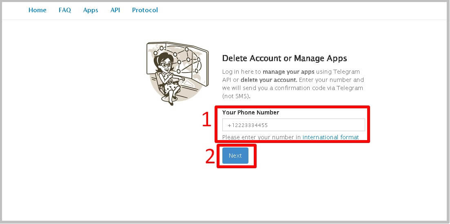Go to the FAQ page
Screen dimensions: 450x224
tap(65, 10)
